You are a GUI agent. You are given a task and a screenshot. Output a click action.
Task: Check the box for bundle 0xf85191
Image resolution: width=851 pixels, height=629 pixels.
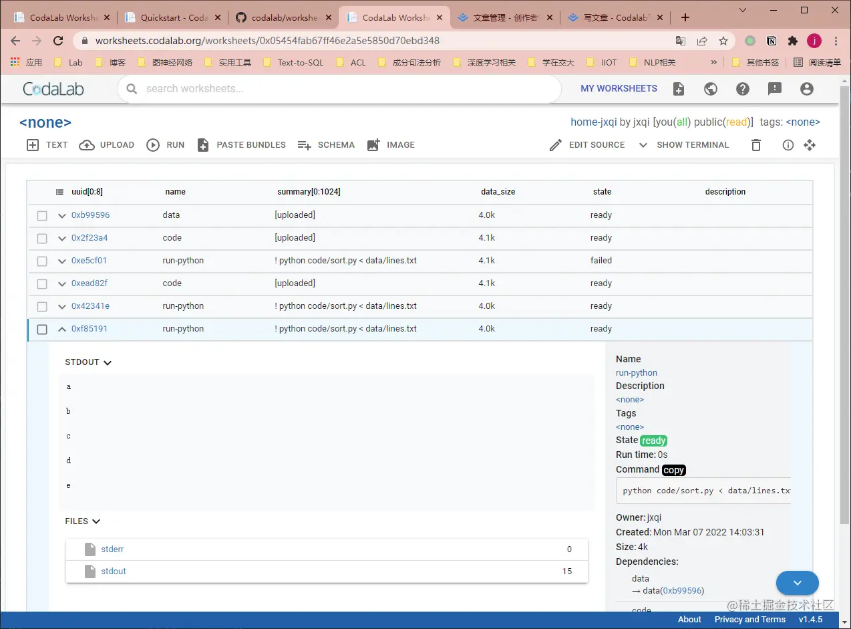click(42, 330)
